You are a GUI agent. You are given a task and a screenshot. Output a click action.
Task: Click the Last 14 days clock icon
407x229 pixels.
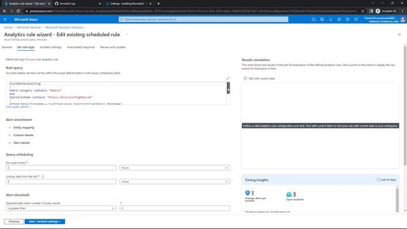pos(378,179)
